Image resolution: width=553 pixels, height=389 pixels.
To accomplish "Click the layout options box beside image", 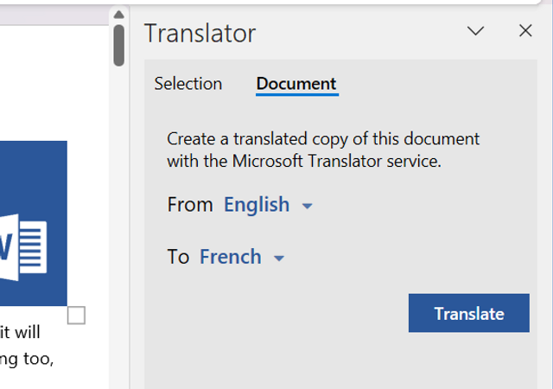I will [x=76, y=316].
